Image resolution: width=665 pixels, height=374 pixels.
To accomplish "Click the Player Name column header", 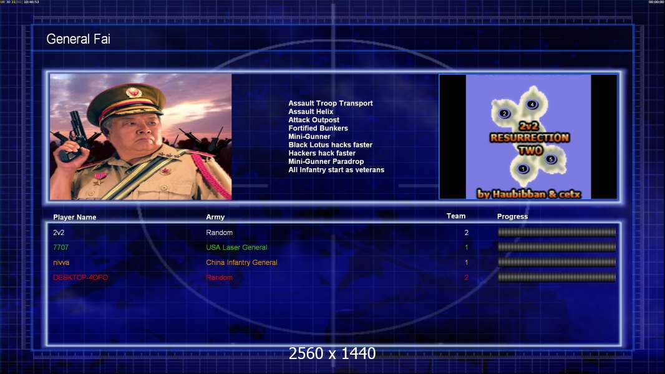I will pyautogui.click(x=75, y=218).
